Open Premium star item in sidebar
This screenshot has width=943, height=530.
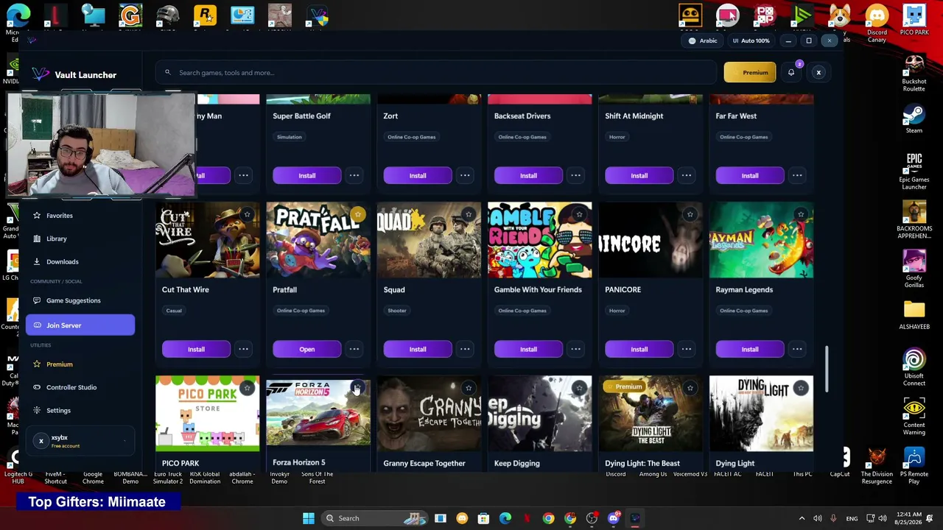point(80,364)
